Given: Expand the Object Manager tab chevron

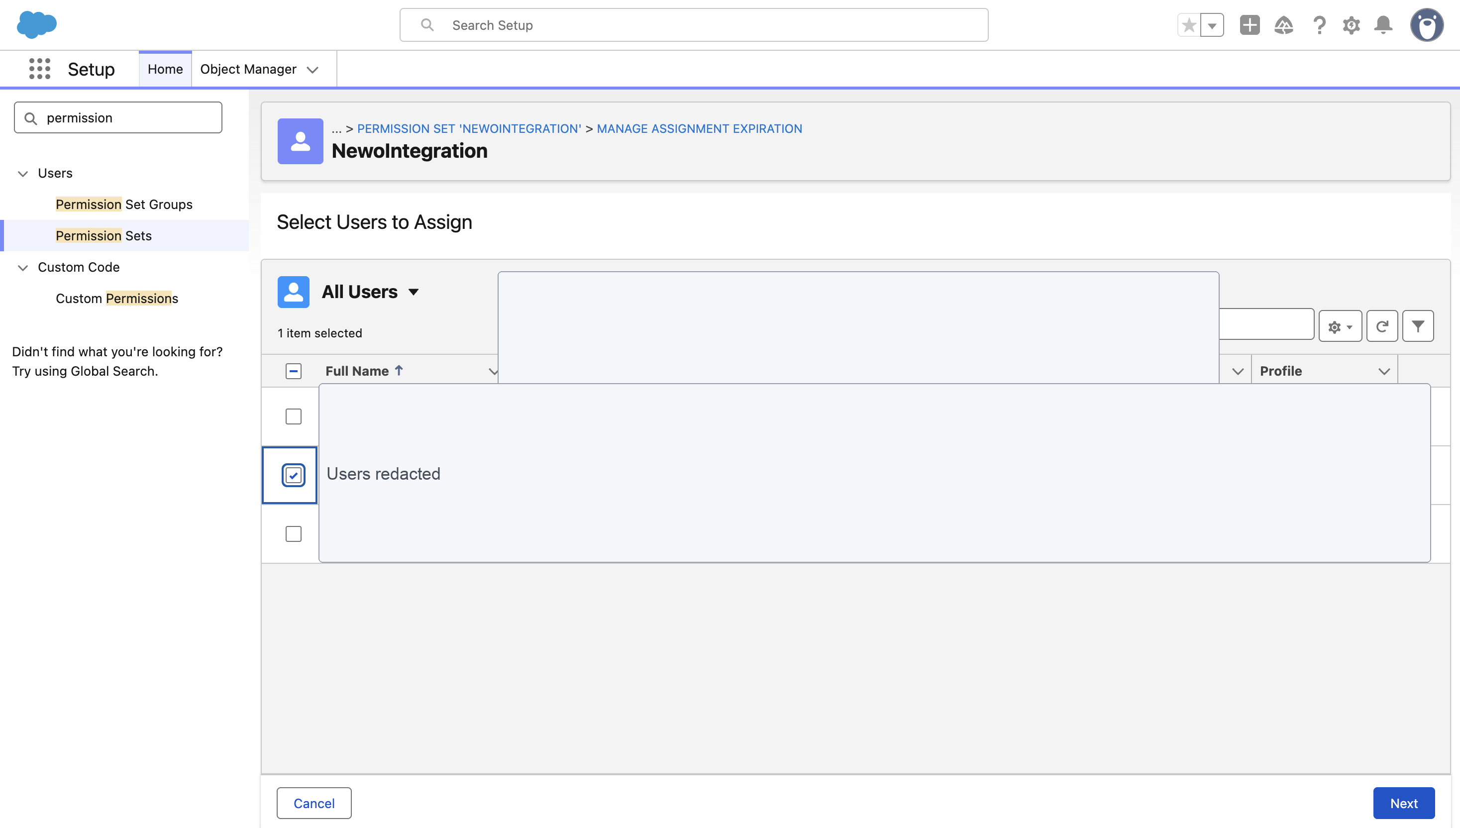Looking at the screenshot, I should pyautogui.click(x=313, y=69).
